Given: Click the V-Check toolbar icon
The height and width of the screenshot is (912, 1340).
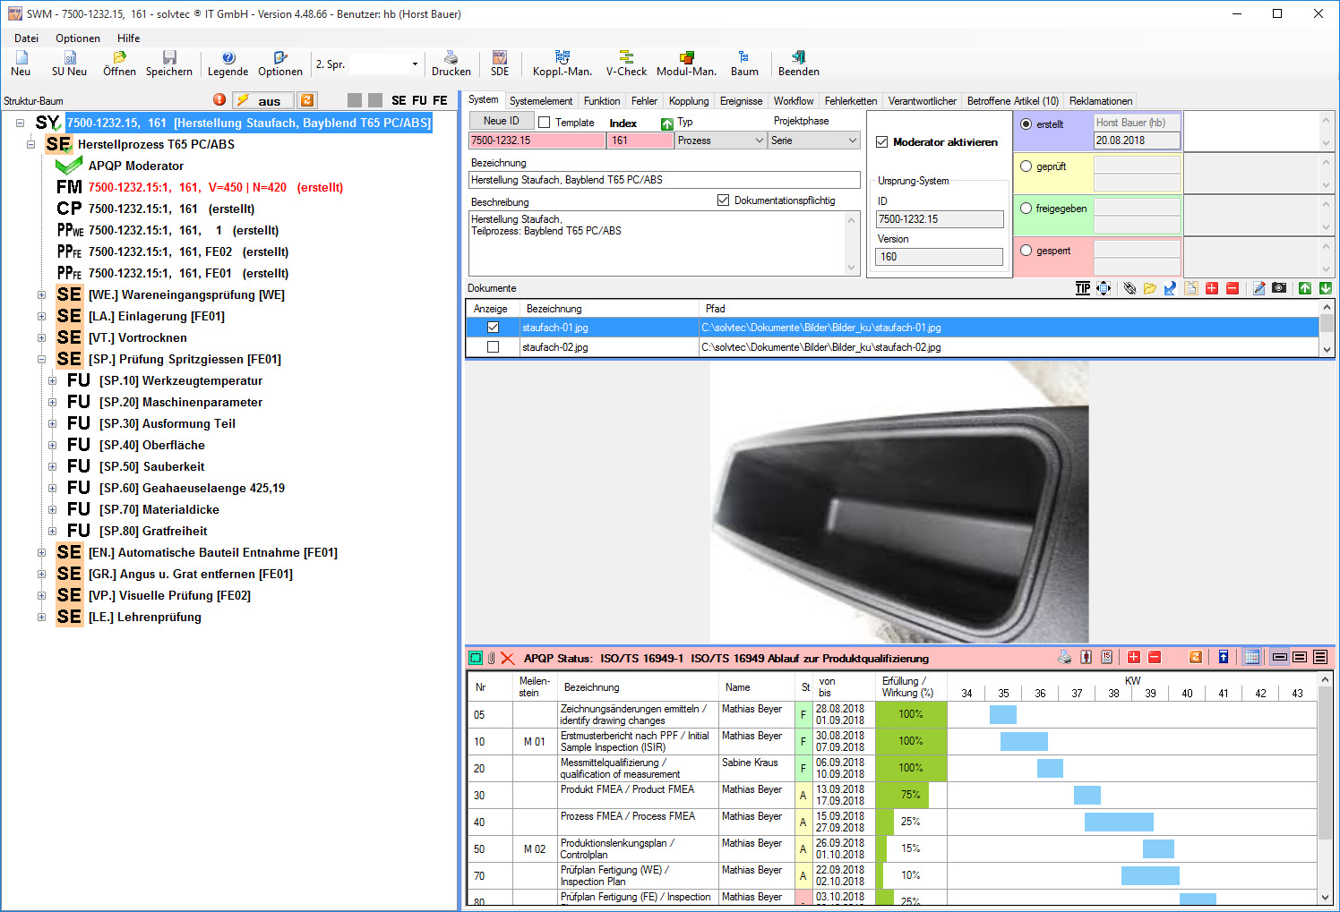Looking at the screenshot, I should pyautogui.click(x=626, y=57).
